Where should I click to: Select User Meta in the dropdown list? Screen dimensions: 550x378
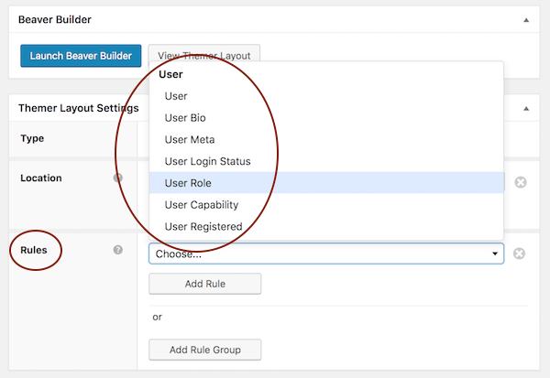189,140
